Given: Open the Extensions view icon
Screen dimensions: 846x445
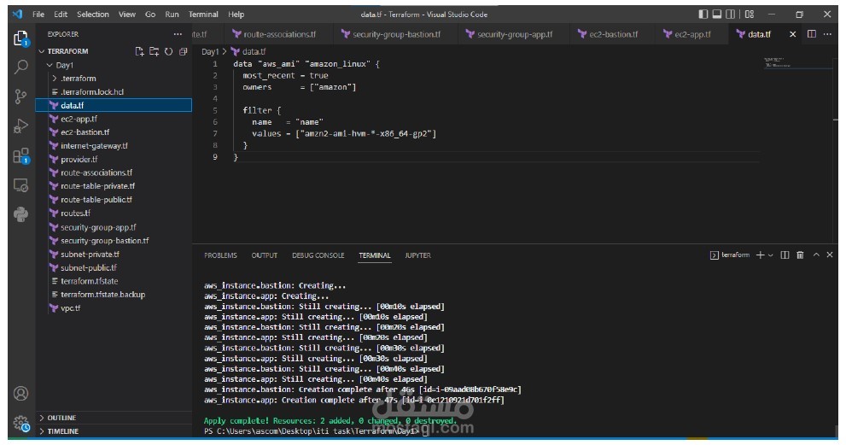Looking at the screenshot, I should point(20,156).
